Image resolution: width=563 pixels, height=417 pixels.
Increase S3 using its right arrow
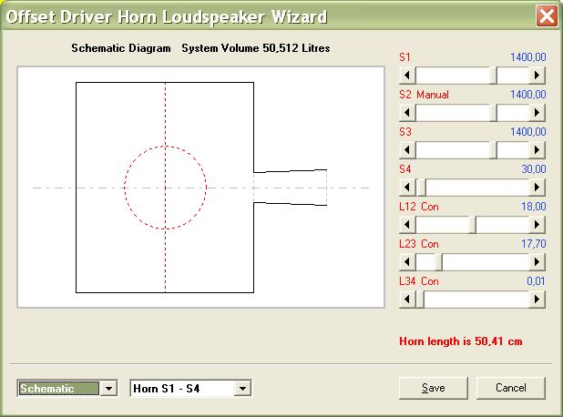click(x=537, y=150)
